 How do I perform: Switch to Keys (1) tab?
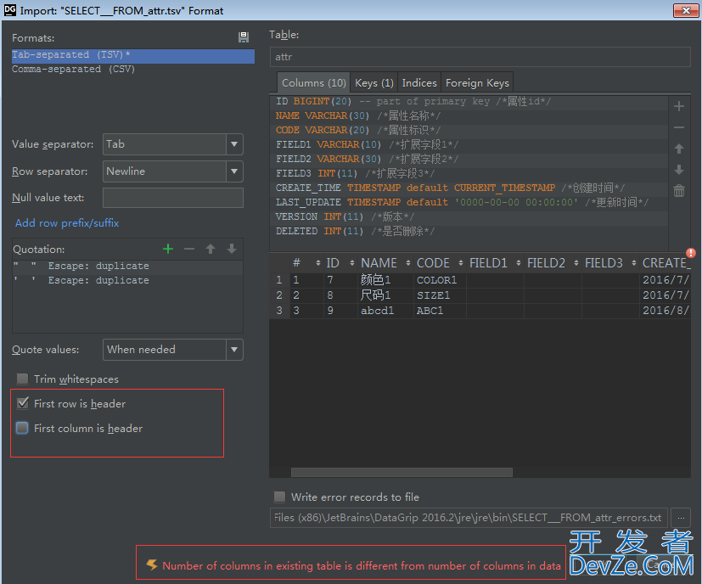[x=373, y=83]
